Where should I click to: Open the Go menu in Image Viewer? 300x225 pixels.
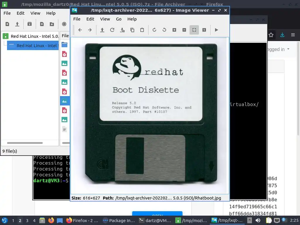(119, 19)
